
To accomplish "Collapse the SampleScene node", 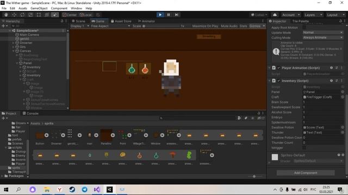I will coord(10,31).
